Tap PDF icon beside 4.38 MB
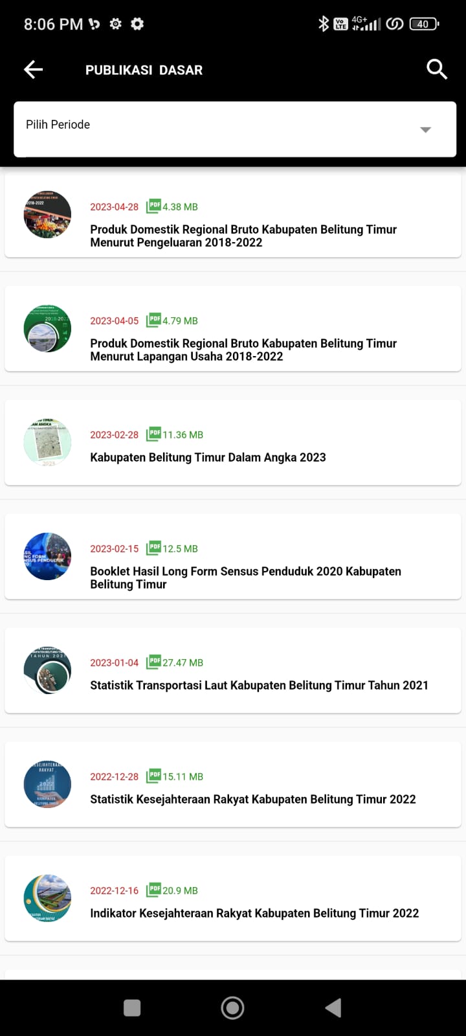Image resolution: width=466 pixels, height=1036 pixels. click(x=153, y=207)
